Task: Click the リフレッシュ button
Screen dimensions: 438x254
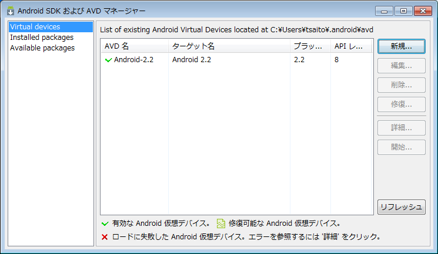Action: point(401,207)
